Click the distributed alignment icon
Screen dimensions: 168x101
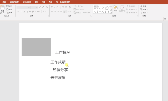coord(64,12)
